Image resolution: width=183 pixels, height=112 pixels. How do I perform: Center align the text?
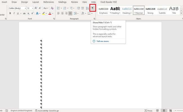click(x=63, y=13)
